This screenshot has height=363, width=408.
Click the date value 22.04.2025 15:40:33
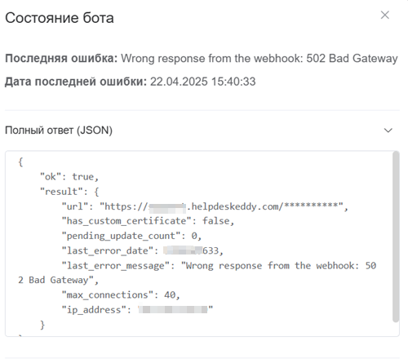(203, 82)
